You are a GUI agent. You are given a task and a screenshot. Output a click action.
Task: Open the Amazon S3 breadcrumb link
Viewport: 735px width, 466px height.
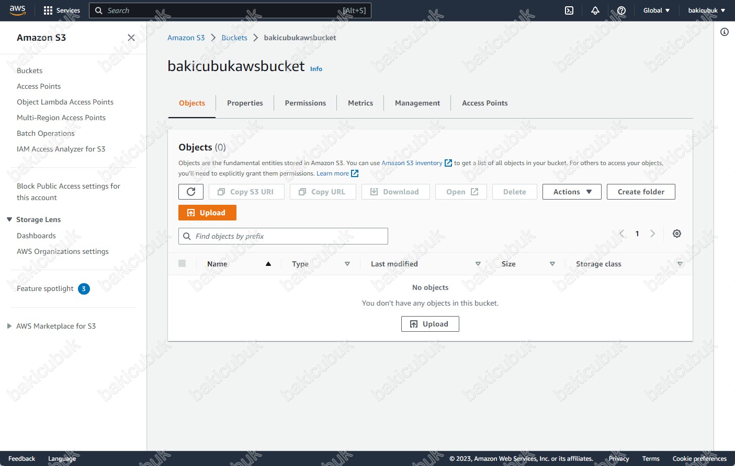click(x=186, y=38)
